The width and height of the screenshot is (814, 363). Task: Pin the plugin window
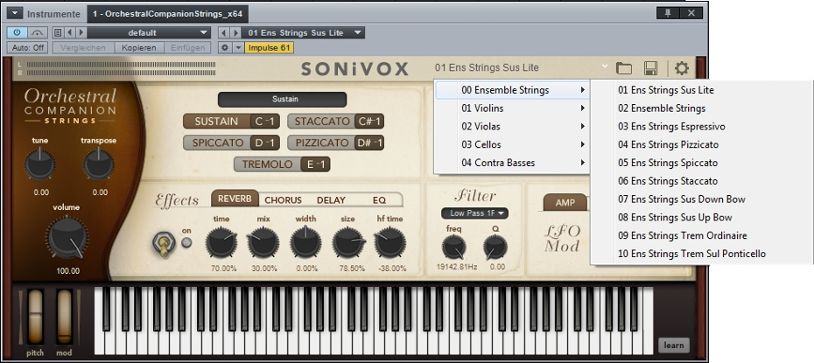tap(668, 13)
